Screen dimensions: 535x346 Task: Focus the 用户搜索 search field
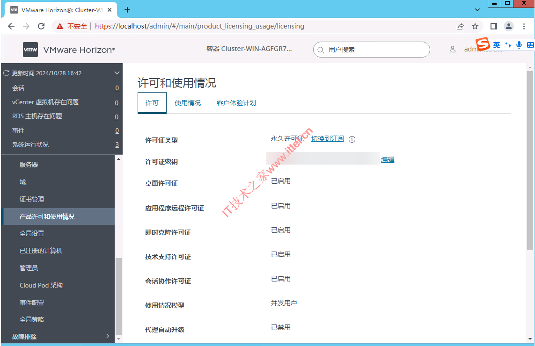pyautogui.click(x=371, y=50)
